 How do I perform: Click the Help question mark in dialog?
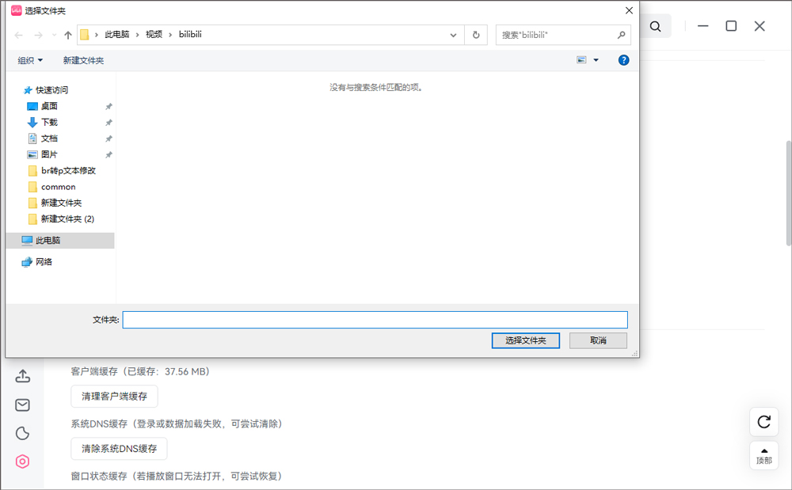point(623,59)
